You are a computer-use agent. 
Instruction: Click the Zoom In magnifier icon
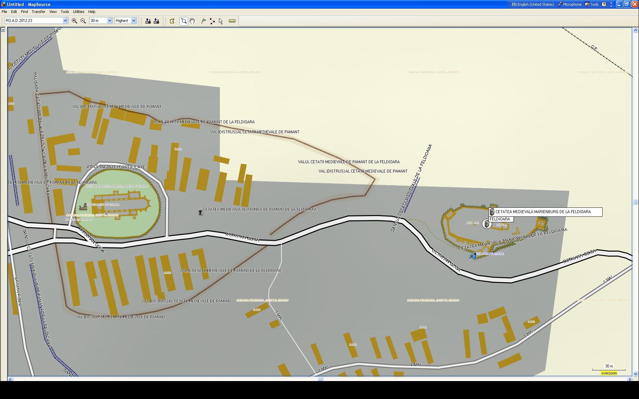click(x=74, y=21)
